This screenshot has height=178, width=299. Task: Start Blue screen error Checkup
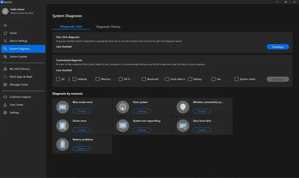[81, 111]
